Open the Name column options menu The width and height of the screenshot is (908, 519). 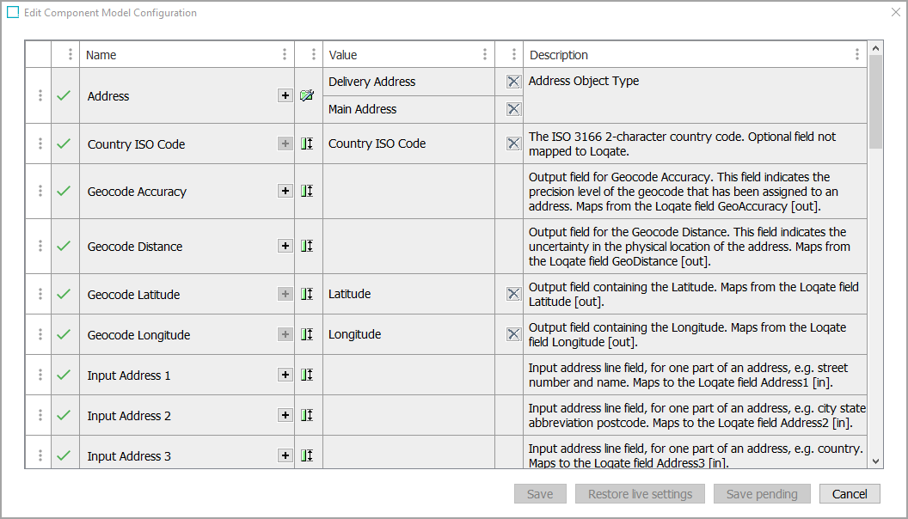285,54
